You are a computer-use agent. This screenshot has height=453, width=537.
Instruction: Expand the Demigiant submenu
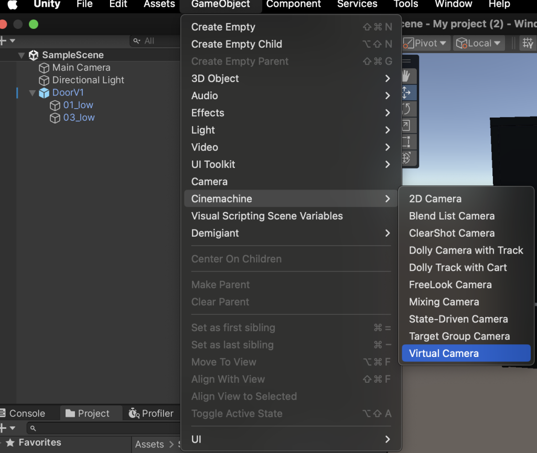(x=291, y=233)
